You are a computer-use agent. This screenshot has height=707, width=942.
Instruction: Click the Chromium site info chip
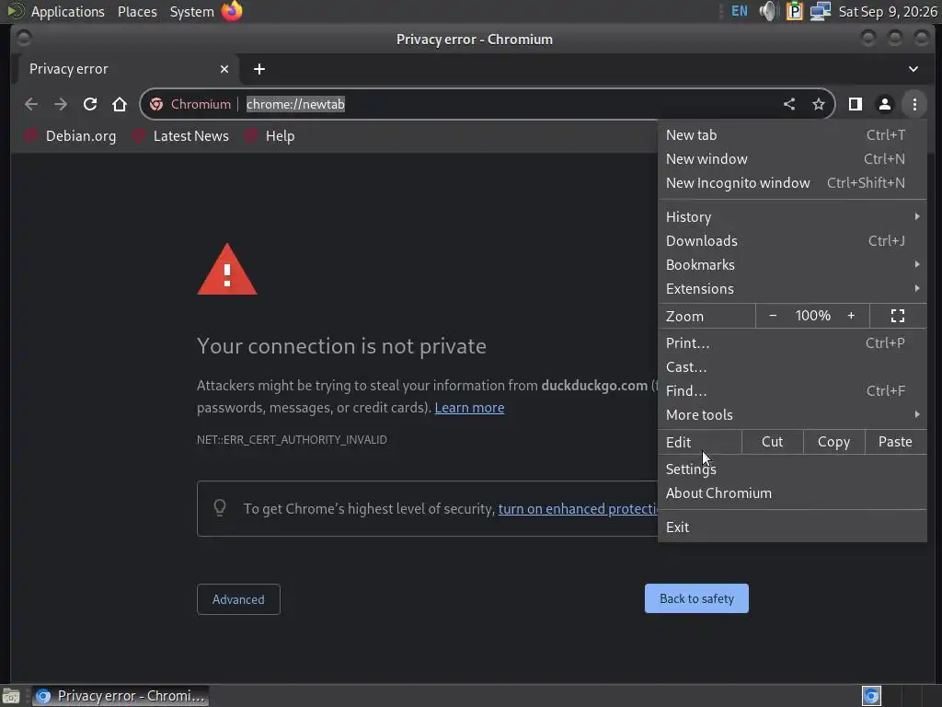[190, 104]
